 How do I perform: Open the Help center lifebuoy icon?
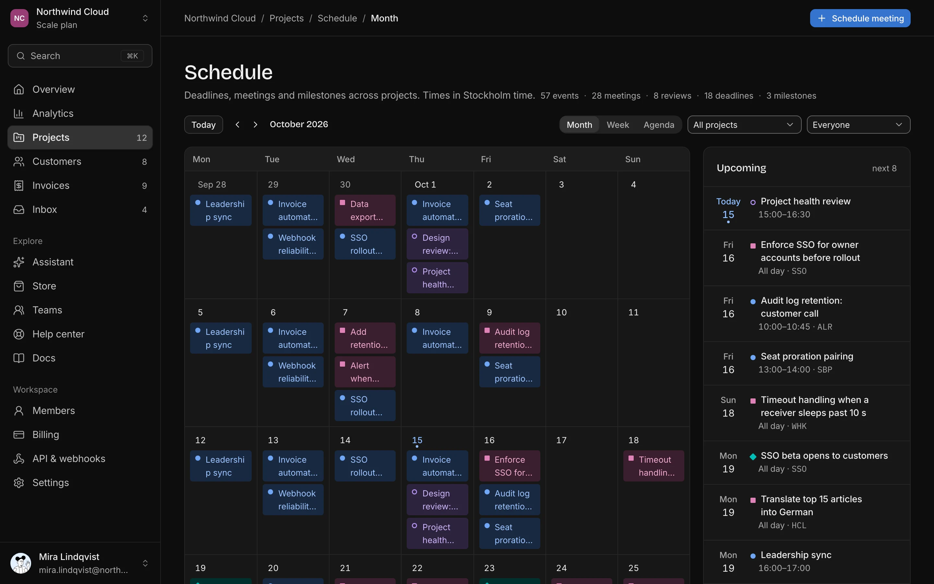click(x=18, y=334)
